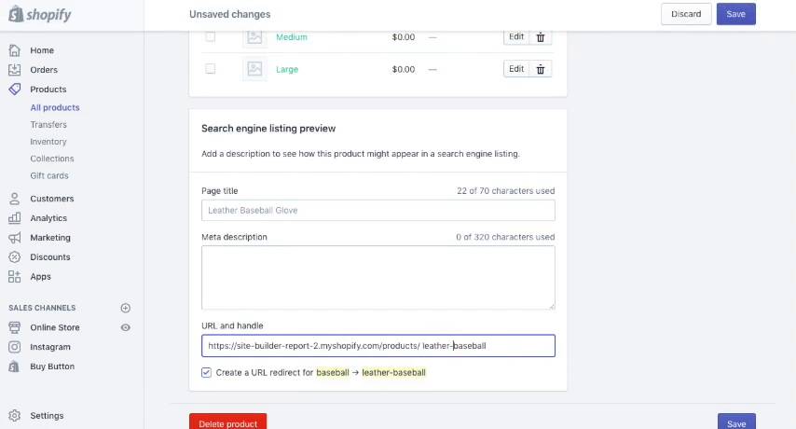Viewport: 796px width, 429px height.
Task: Open Analytics chart icon
Action: (14, 218)
